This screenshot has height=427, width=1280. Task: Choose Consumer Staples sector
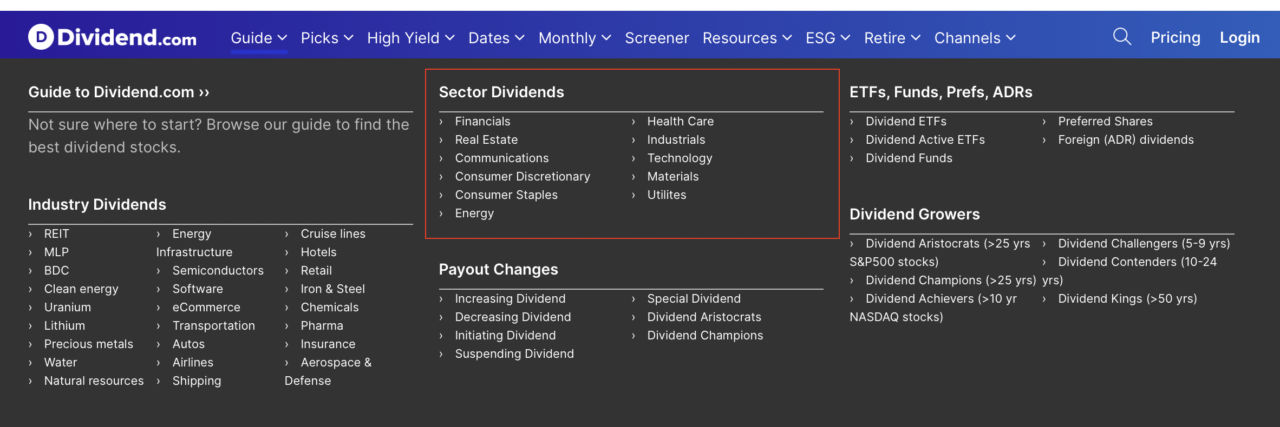pos(506,195)
